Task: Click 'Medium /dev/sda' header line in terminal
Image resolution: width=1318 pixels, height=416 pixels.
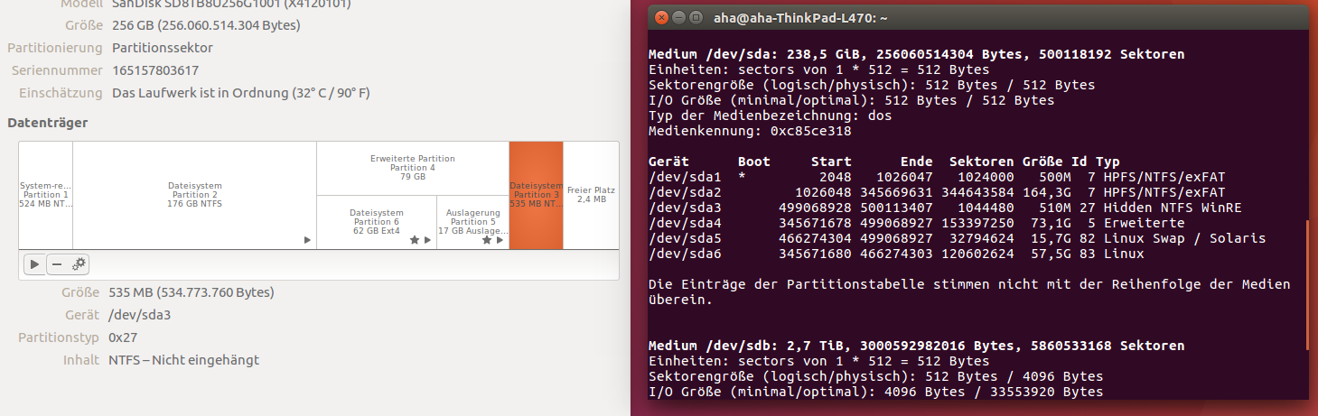Action: 917,54
